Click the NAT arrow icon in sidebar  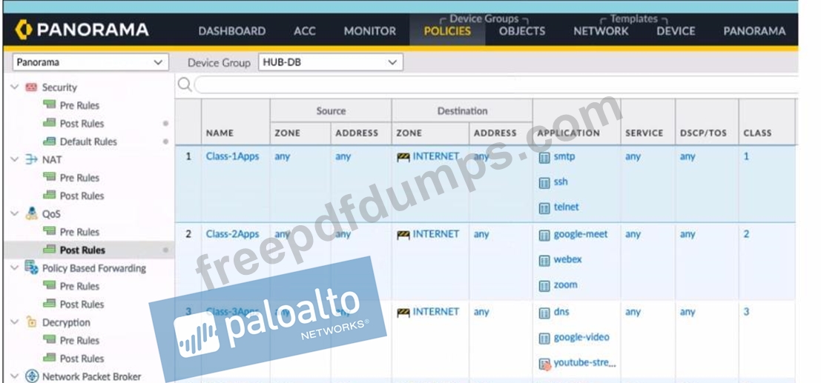[31, 160]
